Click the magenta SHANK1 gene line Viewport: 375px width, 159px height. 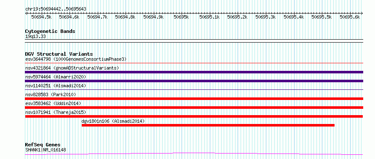pyautogui.click(x=194, y=154)
